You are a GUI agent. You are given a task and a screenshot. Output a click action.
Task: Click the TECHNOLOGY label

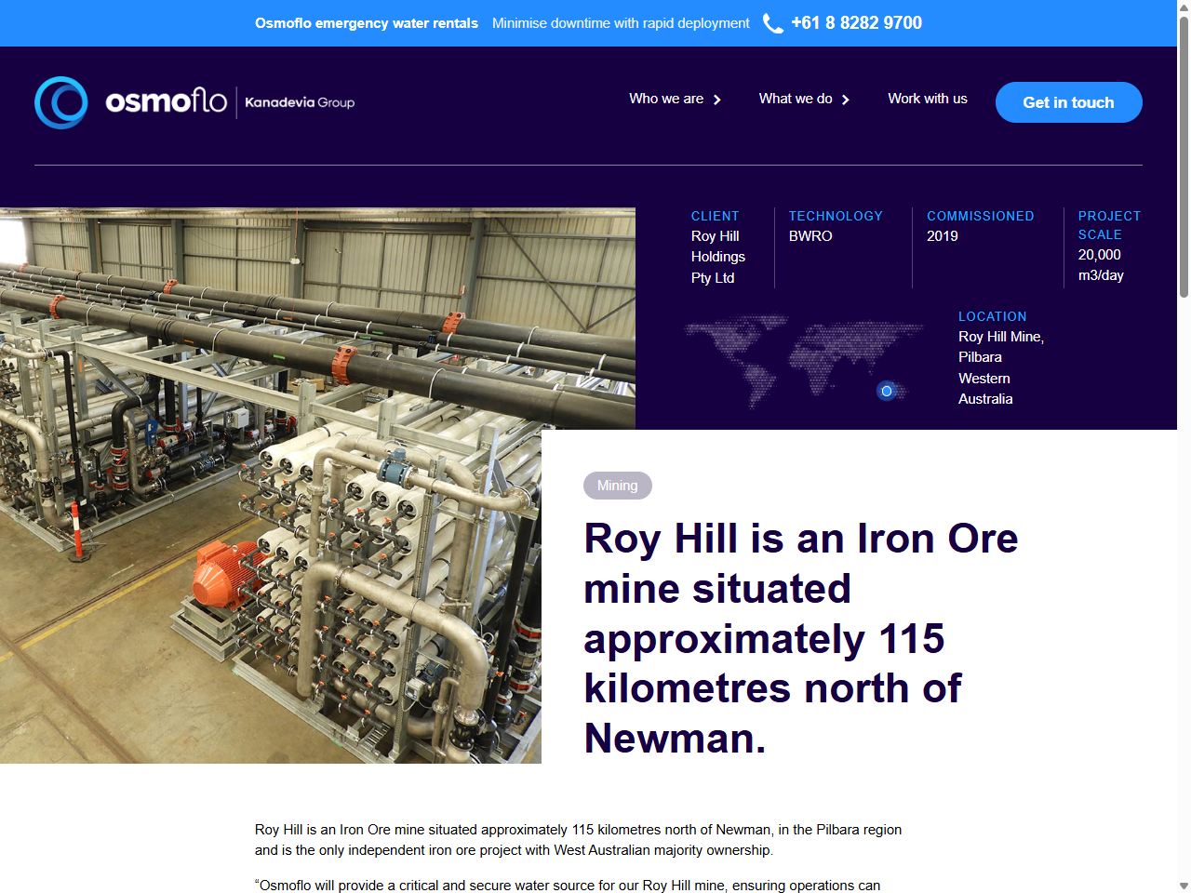pos(836,216)
